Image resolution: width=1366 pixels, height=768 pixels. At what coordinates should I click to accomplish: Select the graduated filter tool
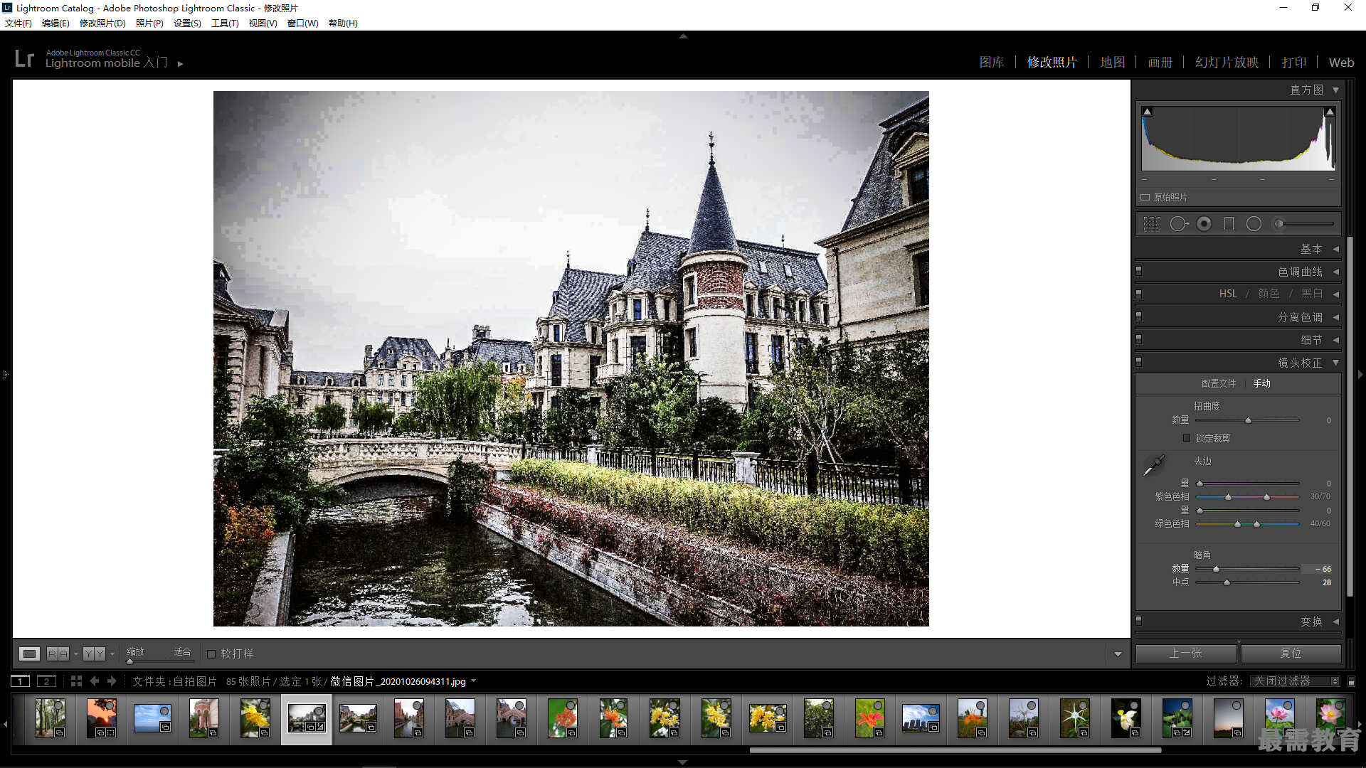tap(1229, 224)
